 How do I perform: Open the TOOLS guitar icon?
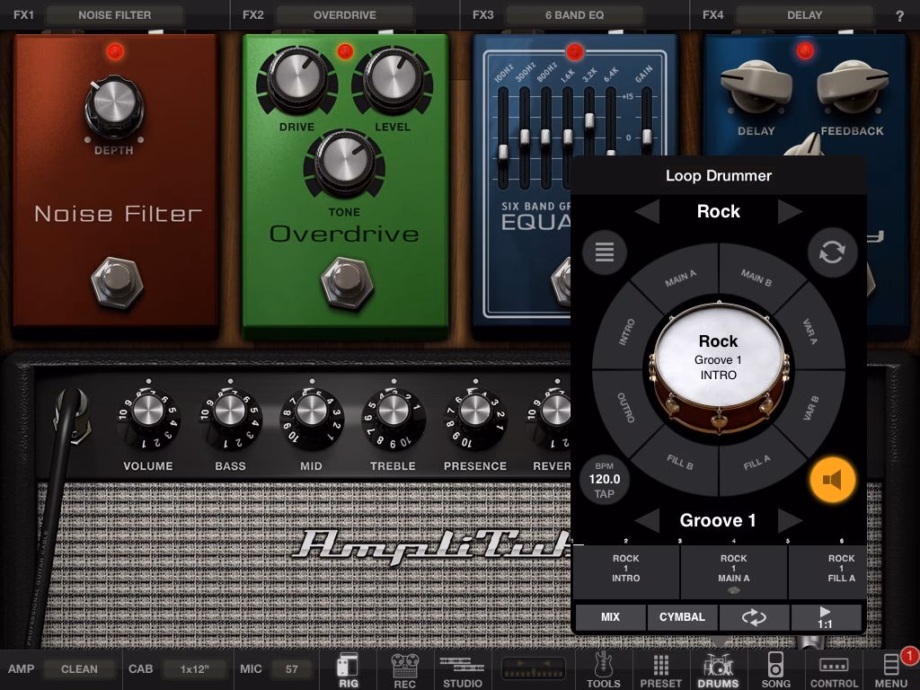603,670
